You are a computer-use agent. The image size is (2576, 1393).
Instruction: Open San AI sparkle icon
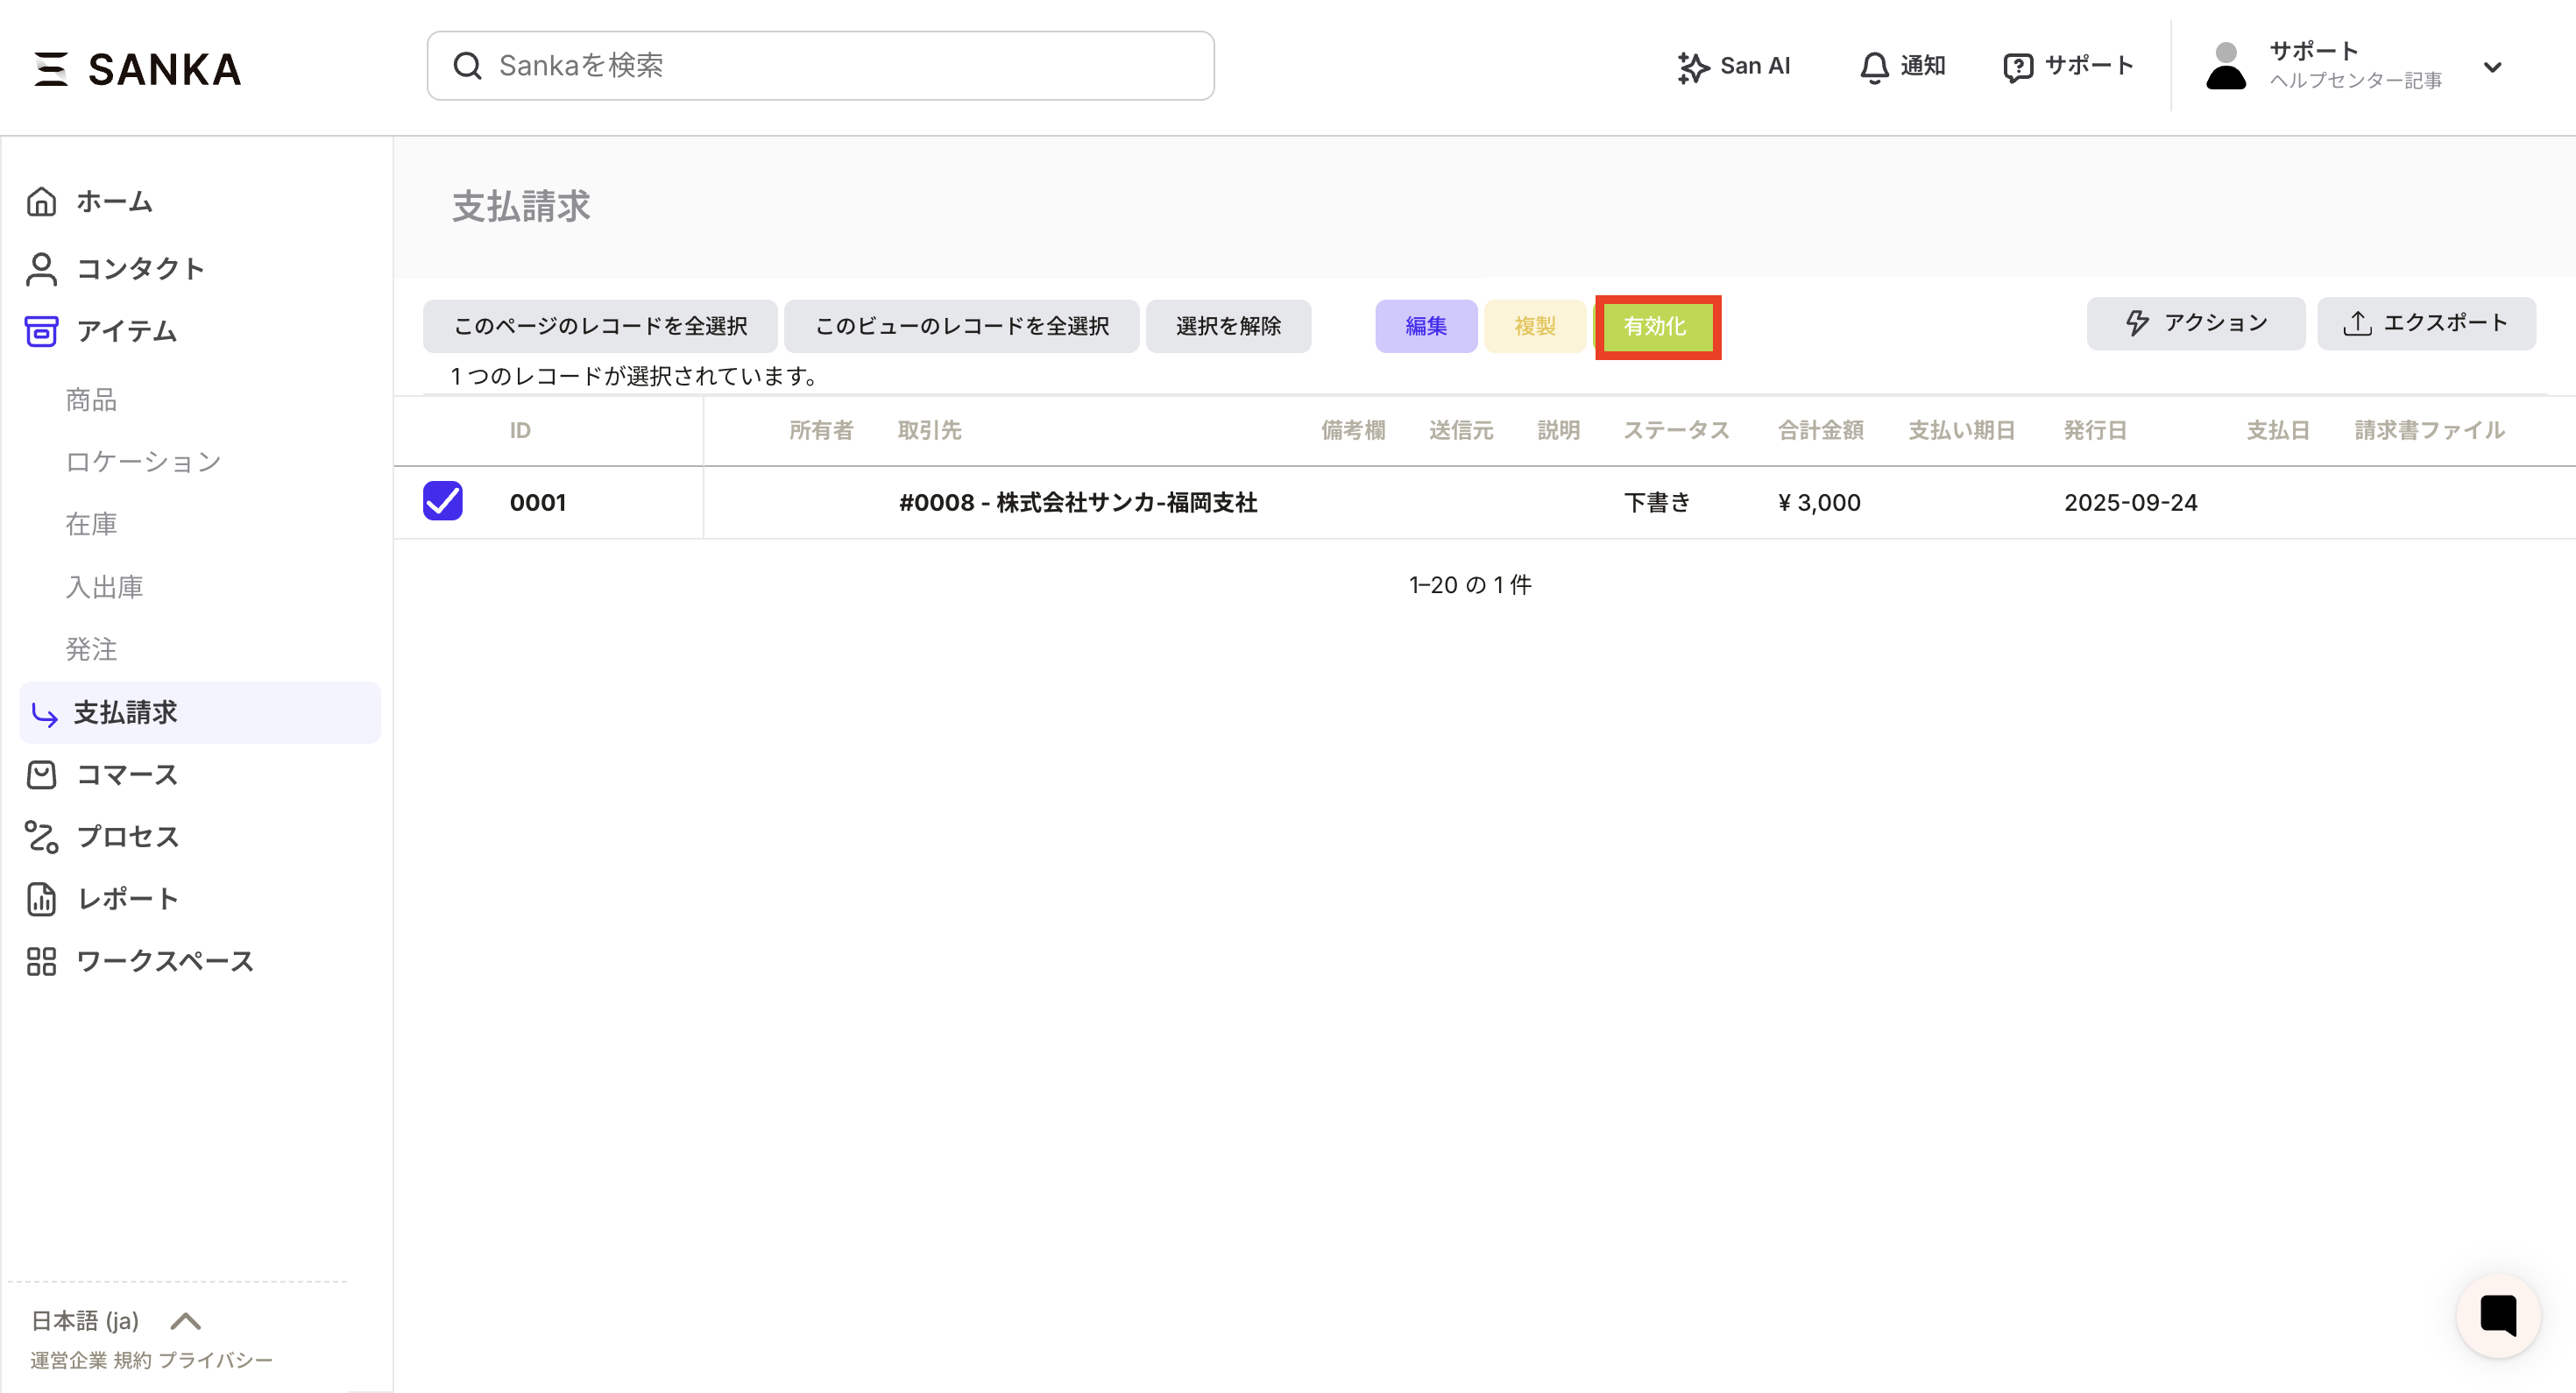(x=1692, y=67)
